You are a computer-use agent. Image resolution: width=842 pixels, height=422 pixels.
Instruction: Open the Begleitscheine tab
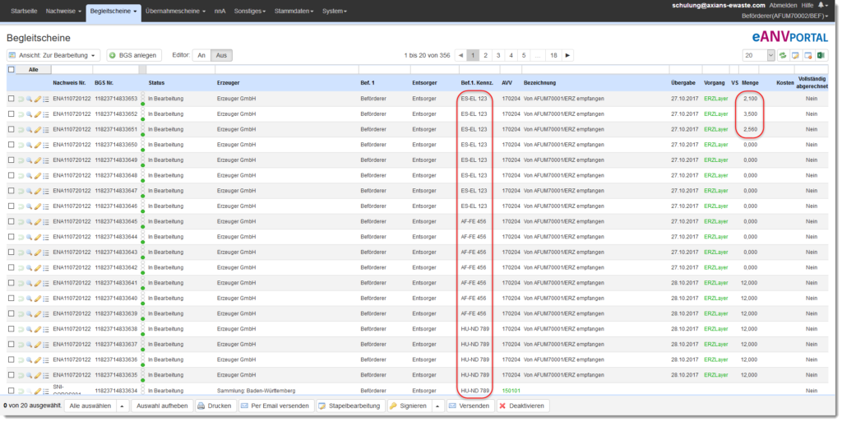tap(113, 12)
